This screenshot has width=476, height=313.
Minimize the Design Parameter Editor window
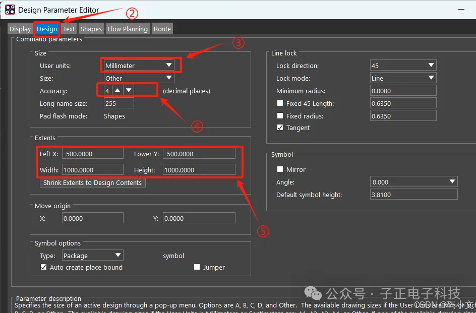tap(461, 10)
